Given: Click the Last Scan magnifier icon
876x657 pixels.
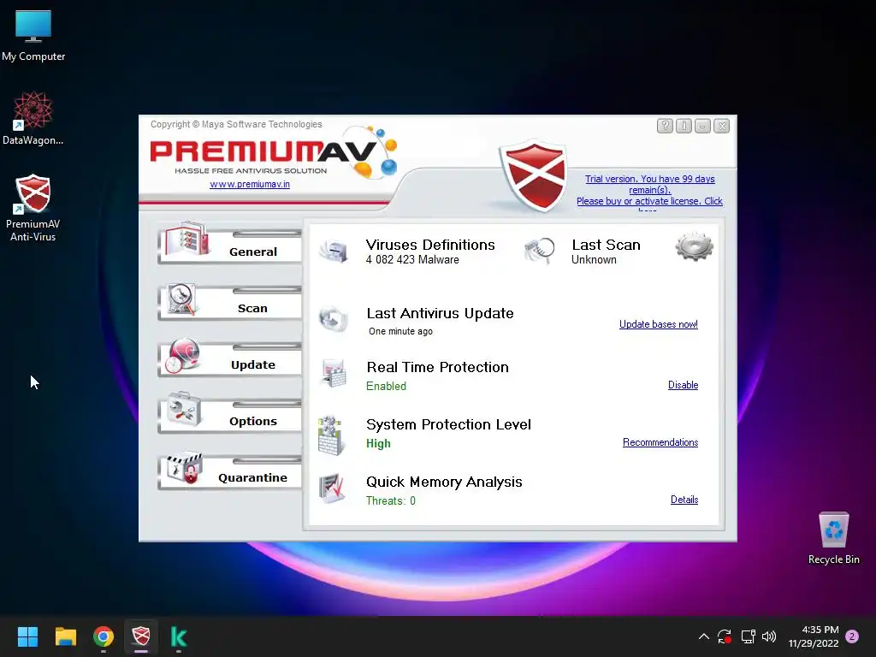Looking at the screenshot, I should [540, 251].
